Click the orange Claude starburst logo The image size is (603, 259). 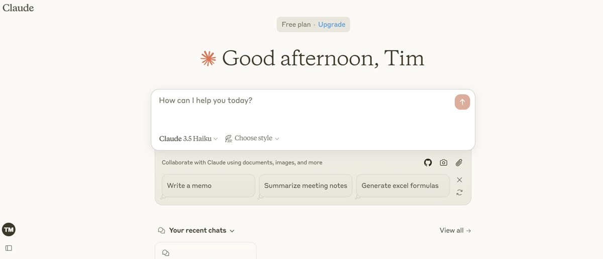[208, 59]
